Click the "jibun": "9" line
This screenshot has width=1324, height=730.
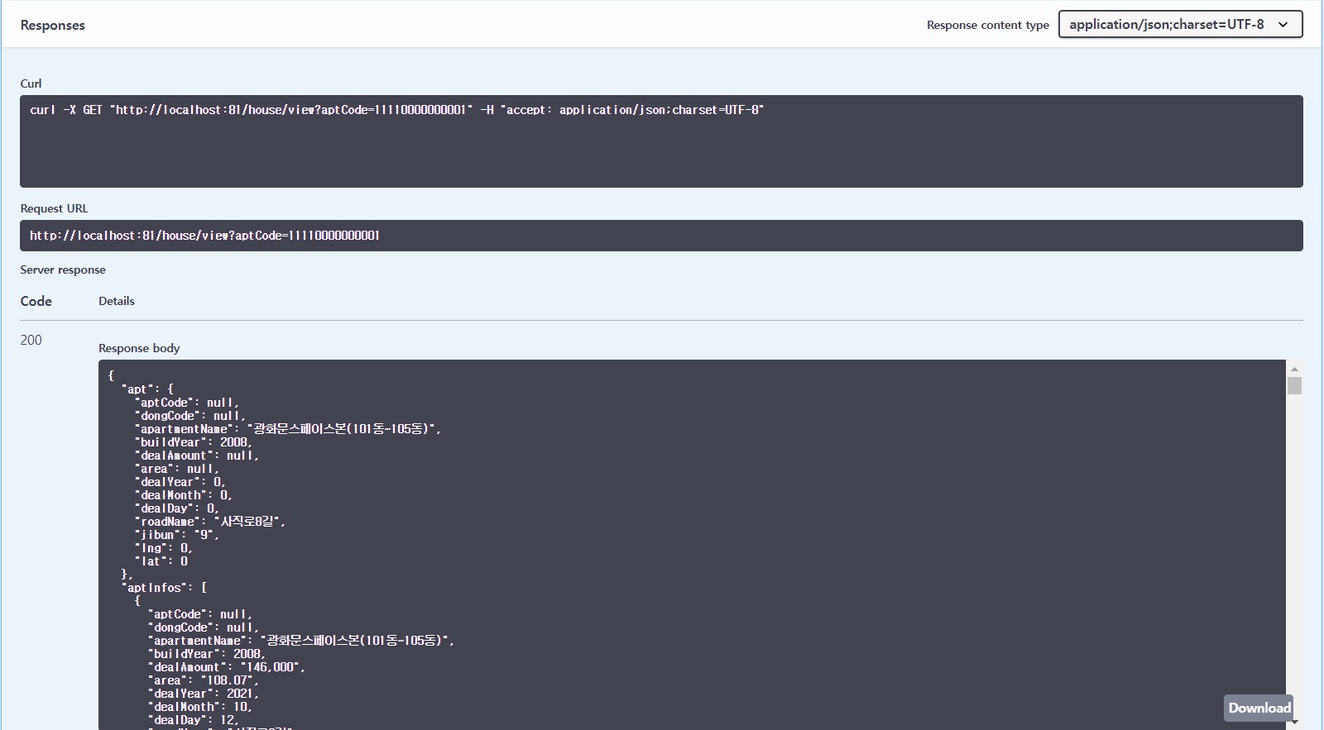(x=177, y=535)
